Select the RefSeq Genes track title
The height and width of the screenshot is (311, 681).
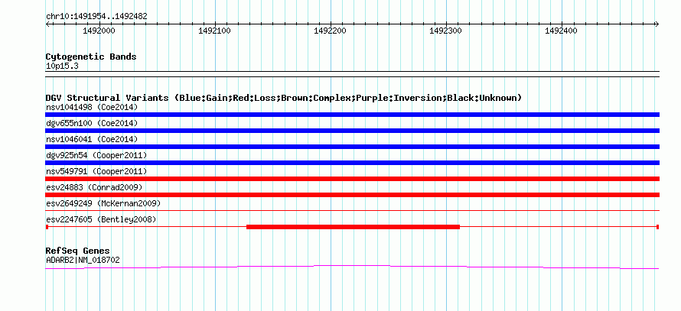78,251
